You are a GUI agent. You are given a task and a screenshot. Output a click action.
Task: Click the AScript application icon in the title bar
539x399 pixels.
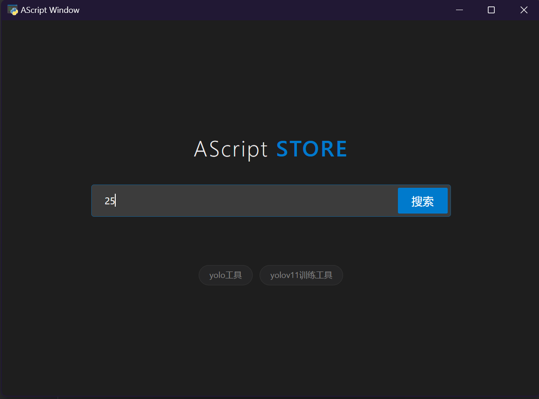point(12,10)
